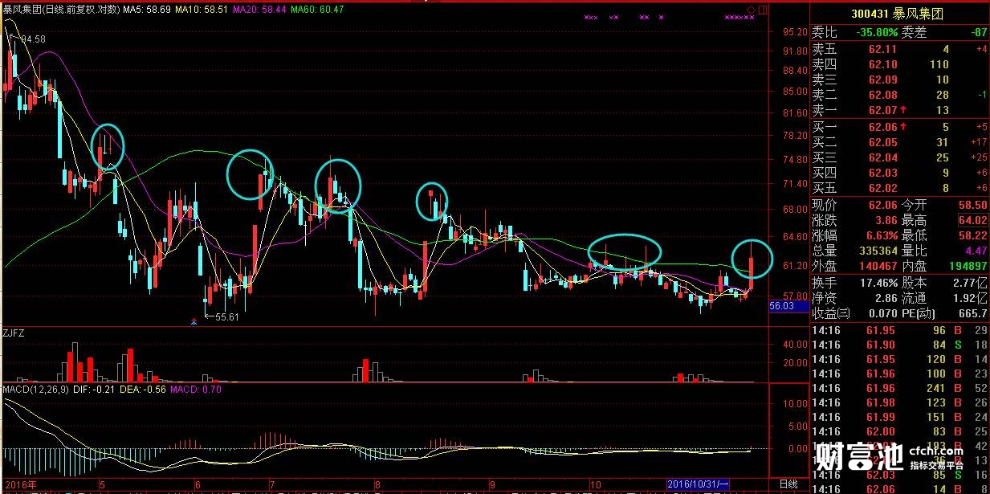Select the 14:16 61.95 96 B trade tick
Screen dimensions: 990x494
(x=900, y=330)
